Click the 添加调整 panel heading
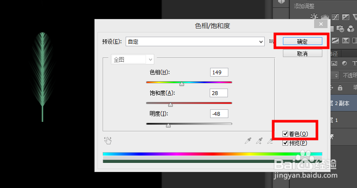357x188 pixels. coord(304,6)
